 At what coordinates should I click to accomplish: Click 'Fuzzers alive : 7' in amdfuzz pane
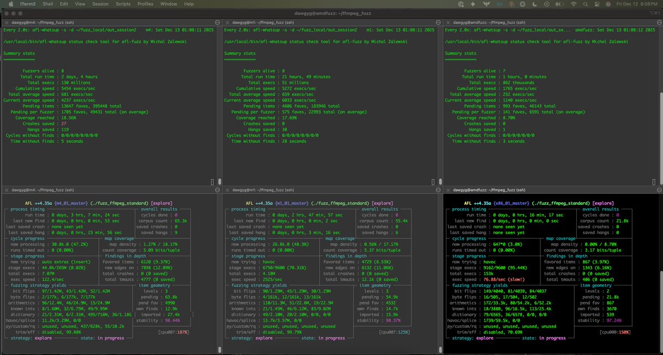tap(485, 71)
